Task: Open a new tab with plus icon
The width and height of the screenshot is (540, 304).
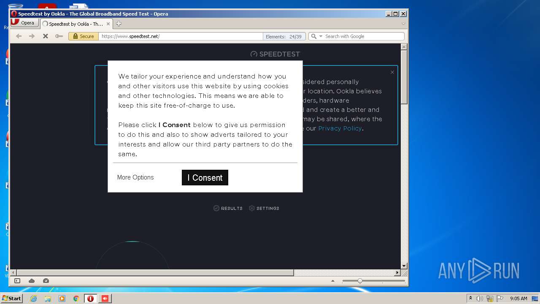Action: pyautogui.click(x=119, y=24)
